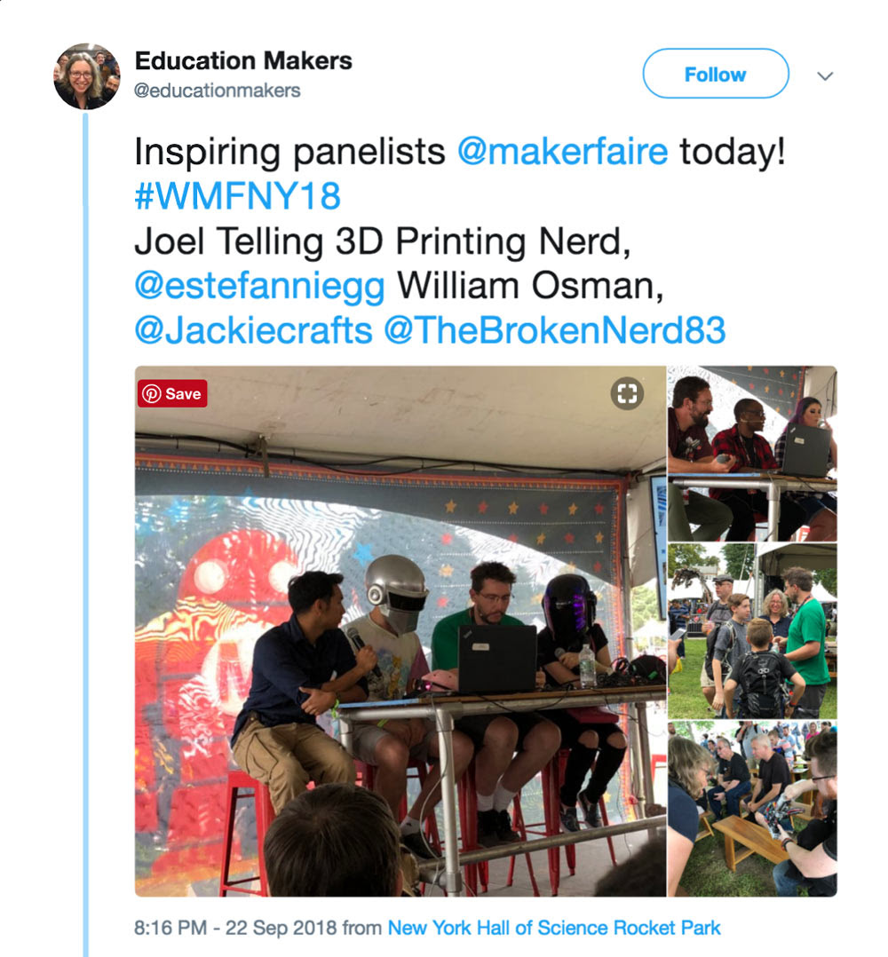
Task: View the bottom-right bench photo
Action: point(752,809)
